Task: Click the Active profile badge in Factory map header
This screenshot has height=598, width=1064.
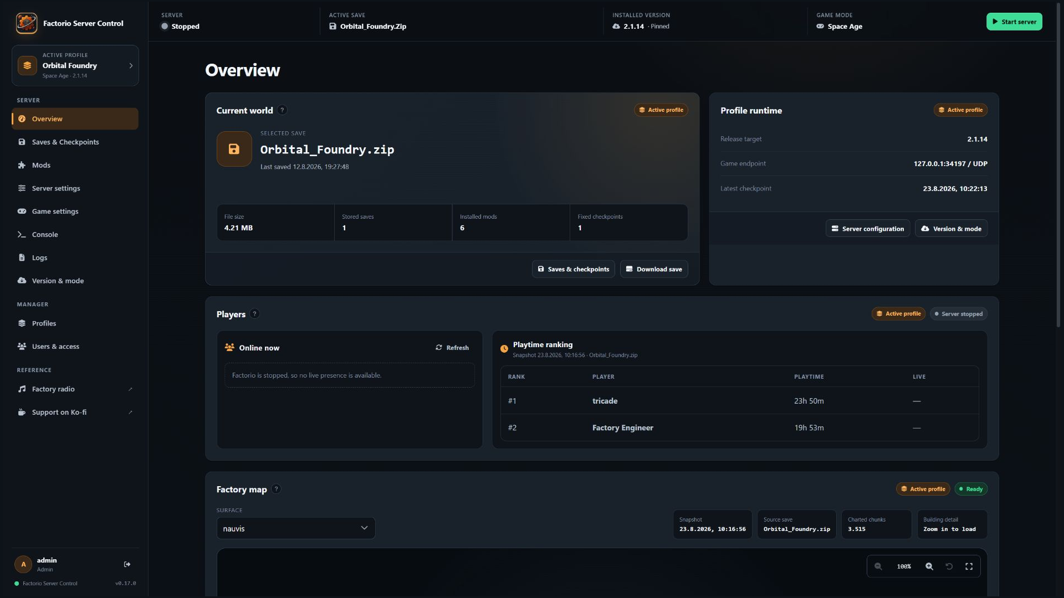Action: [x=923, y=489]
